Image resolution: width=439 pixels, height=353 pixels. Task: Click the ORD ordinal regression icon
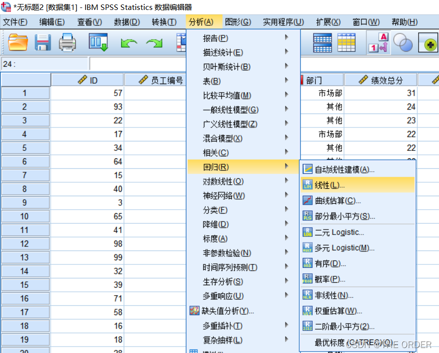307,263
